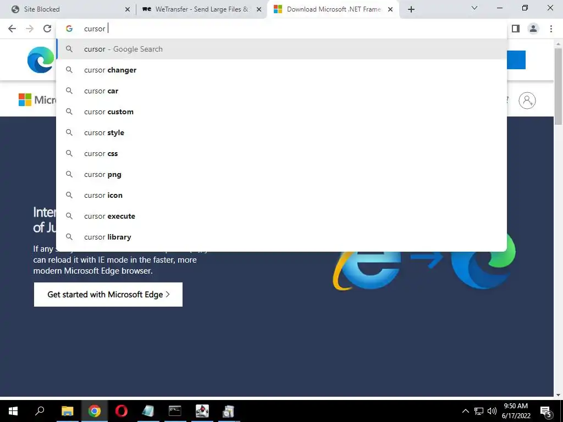This screenshot has height=422, width=563.
Task: Select the Download Microsoft .NET Framework tab
Action: click(x=333, y=9)
